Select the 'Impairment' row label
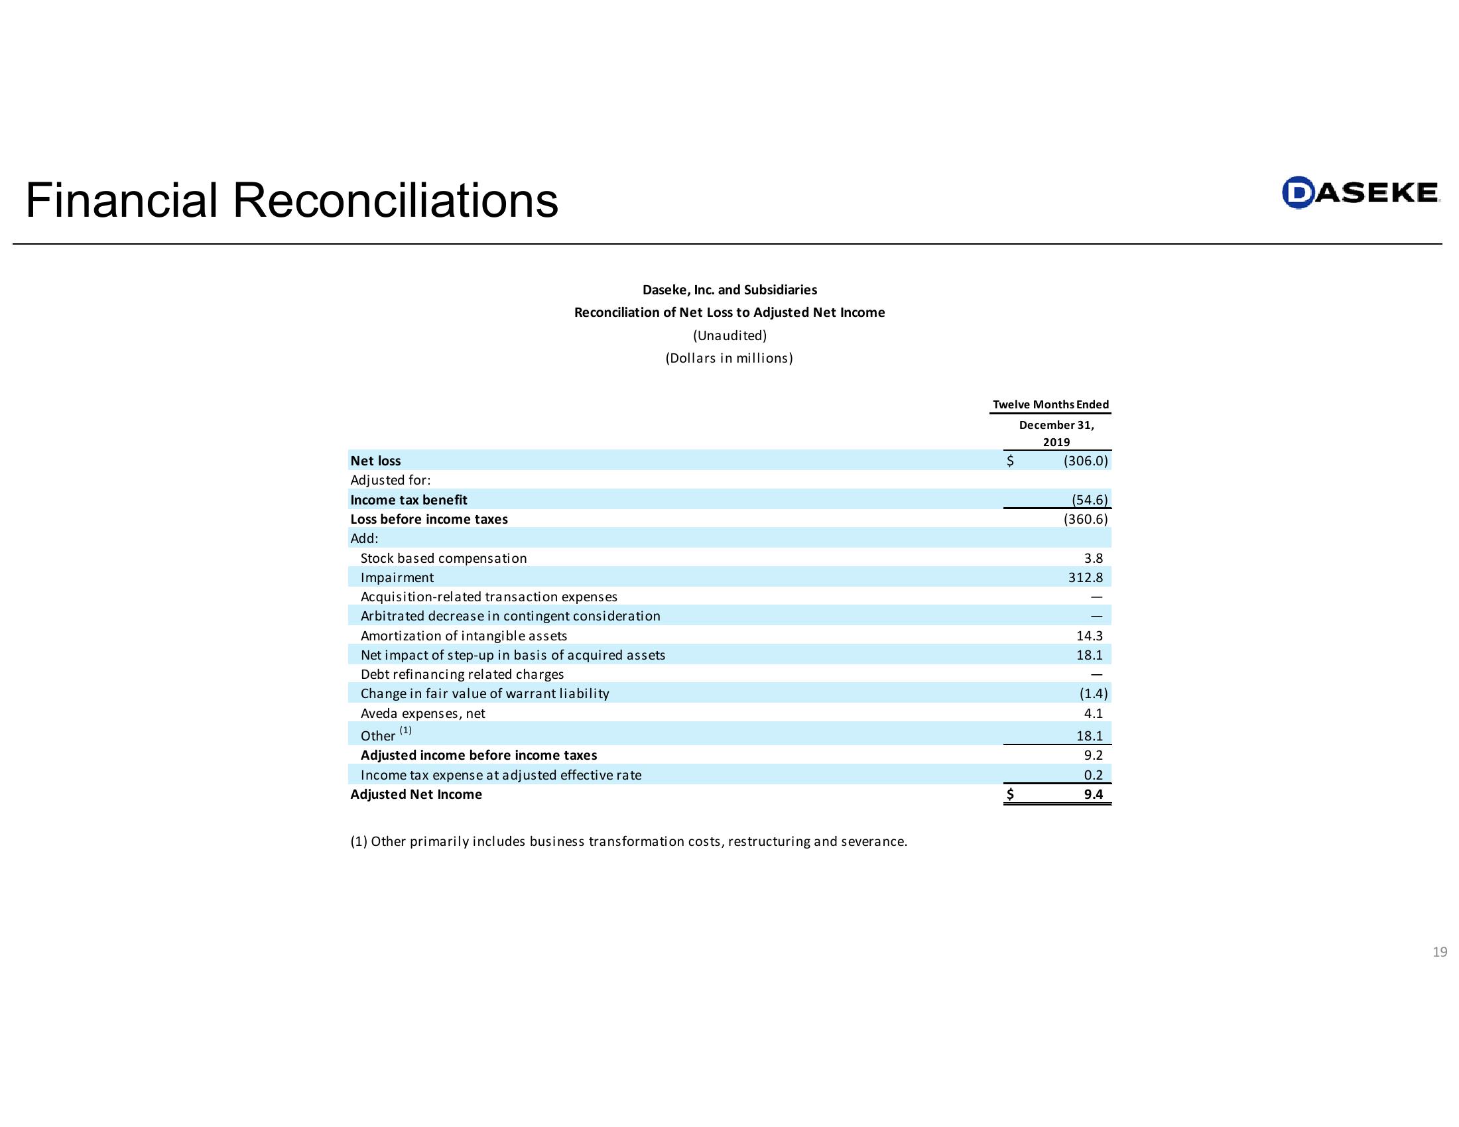The height and width of the screenshot is (1127, 1459). click(x=397, y=577)
